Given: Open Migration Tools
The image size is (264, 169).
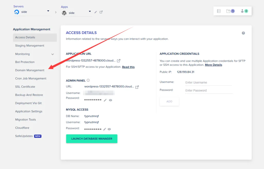Looking at the screenshot, I should [x=26, y=120].
